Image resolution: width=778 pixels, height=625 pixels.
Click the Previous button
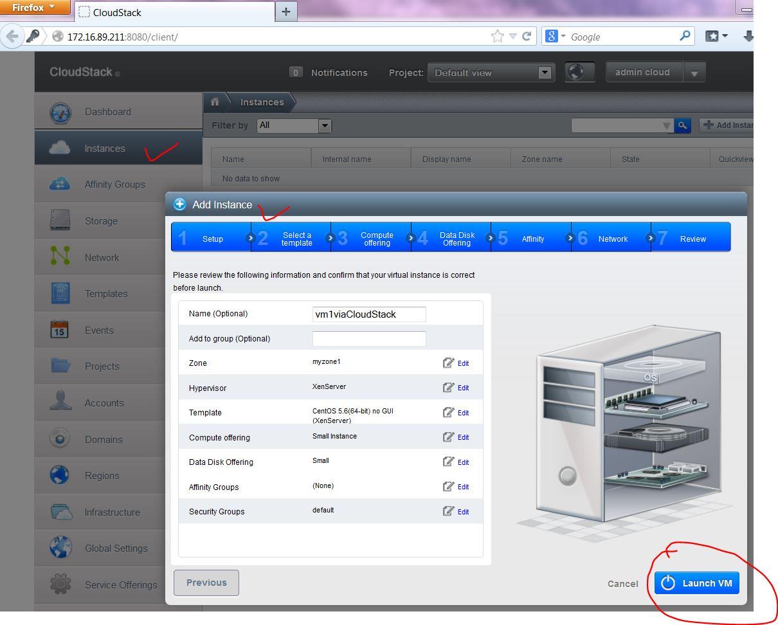(206, 583)
